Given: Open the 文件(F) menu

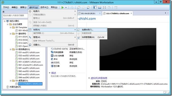Looking at the screenshot, I should pyautogui.click(x=6, y=7).
